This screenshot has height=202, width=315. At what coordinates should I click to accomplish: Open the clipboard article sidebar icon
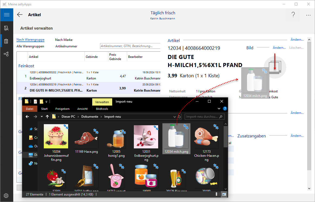pos(6,41)
